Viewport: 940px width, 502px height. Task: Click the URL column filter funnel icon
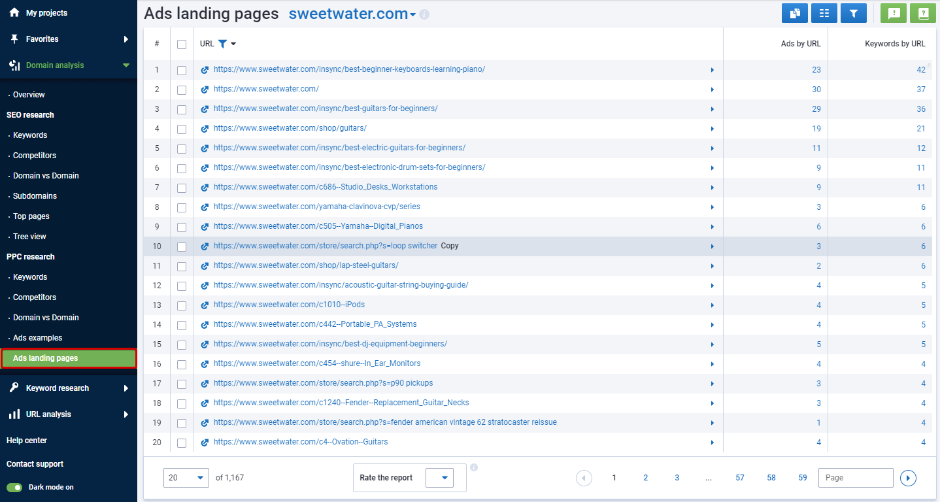pyautogui.click(x=222, y=44)
